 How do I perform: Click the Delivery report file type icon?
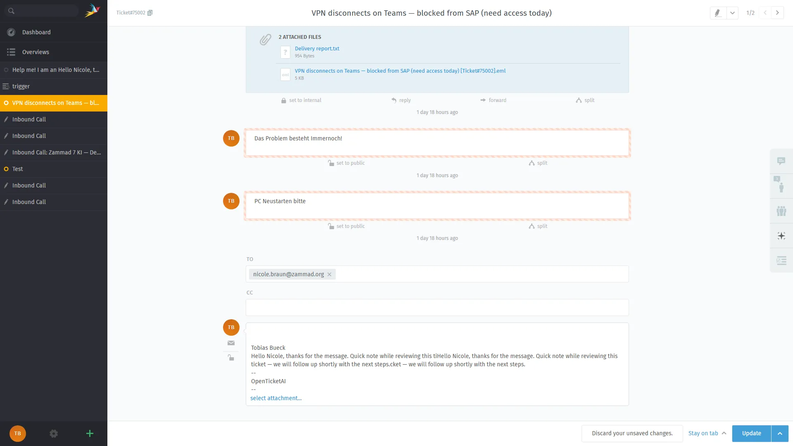(x=285, y=52)
